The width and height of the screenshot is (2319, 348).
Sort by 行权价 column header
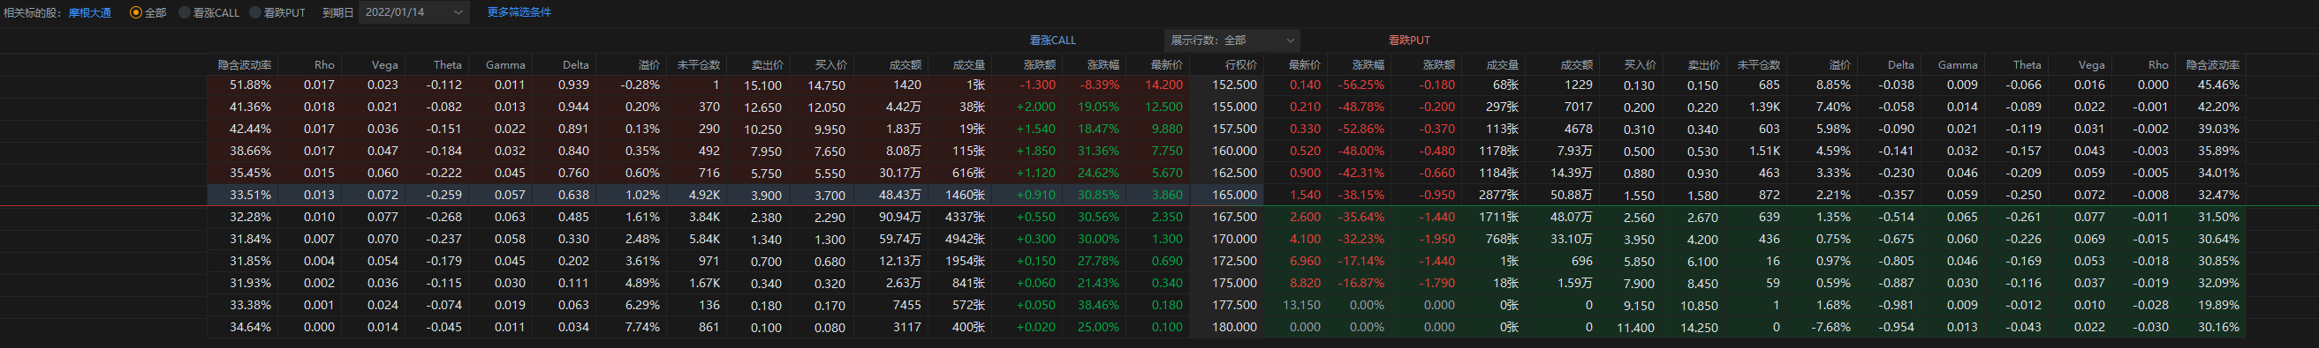(1240, 64)
